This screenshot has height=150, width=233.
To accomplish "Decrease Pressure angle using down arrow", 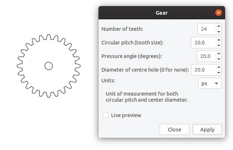I will coord(219,59).
